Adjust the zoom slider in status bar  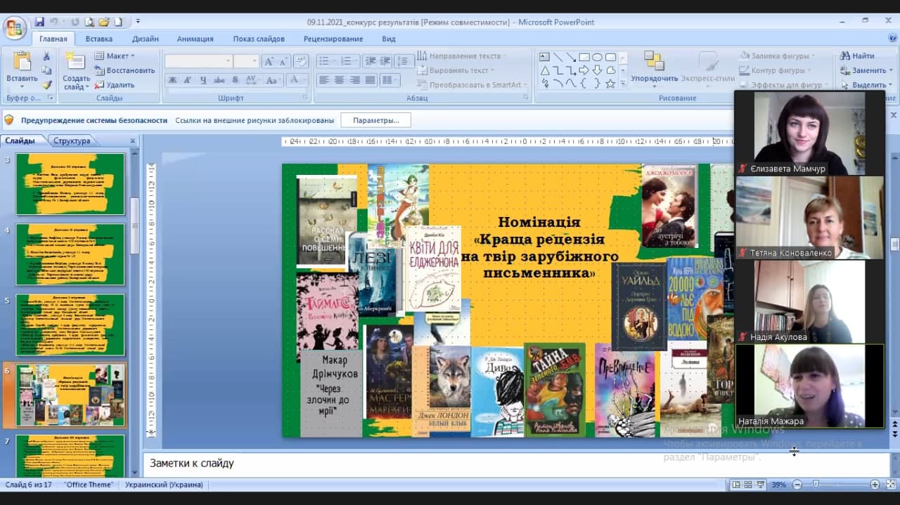pyautogui.click(x=816, y=485)
